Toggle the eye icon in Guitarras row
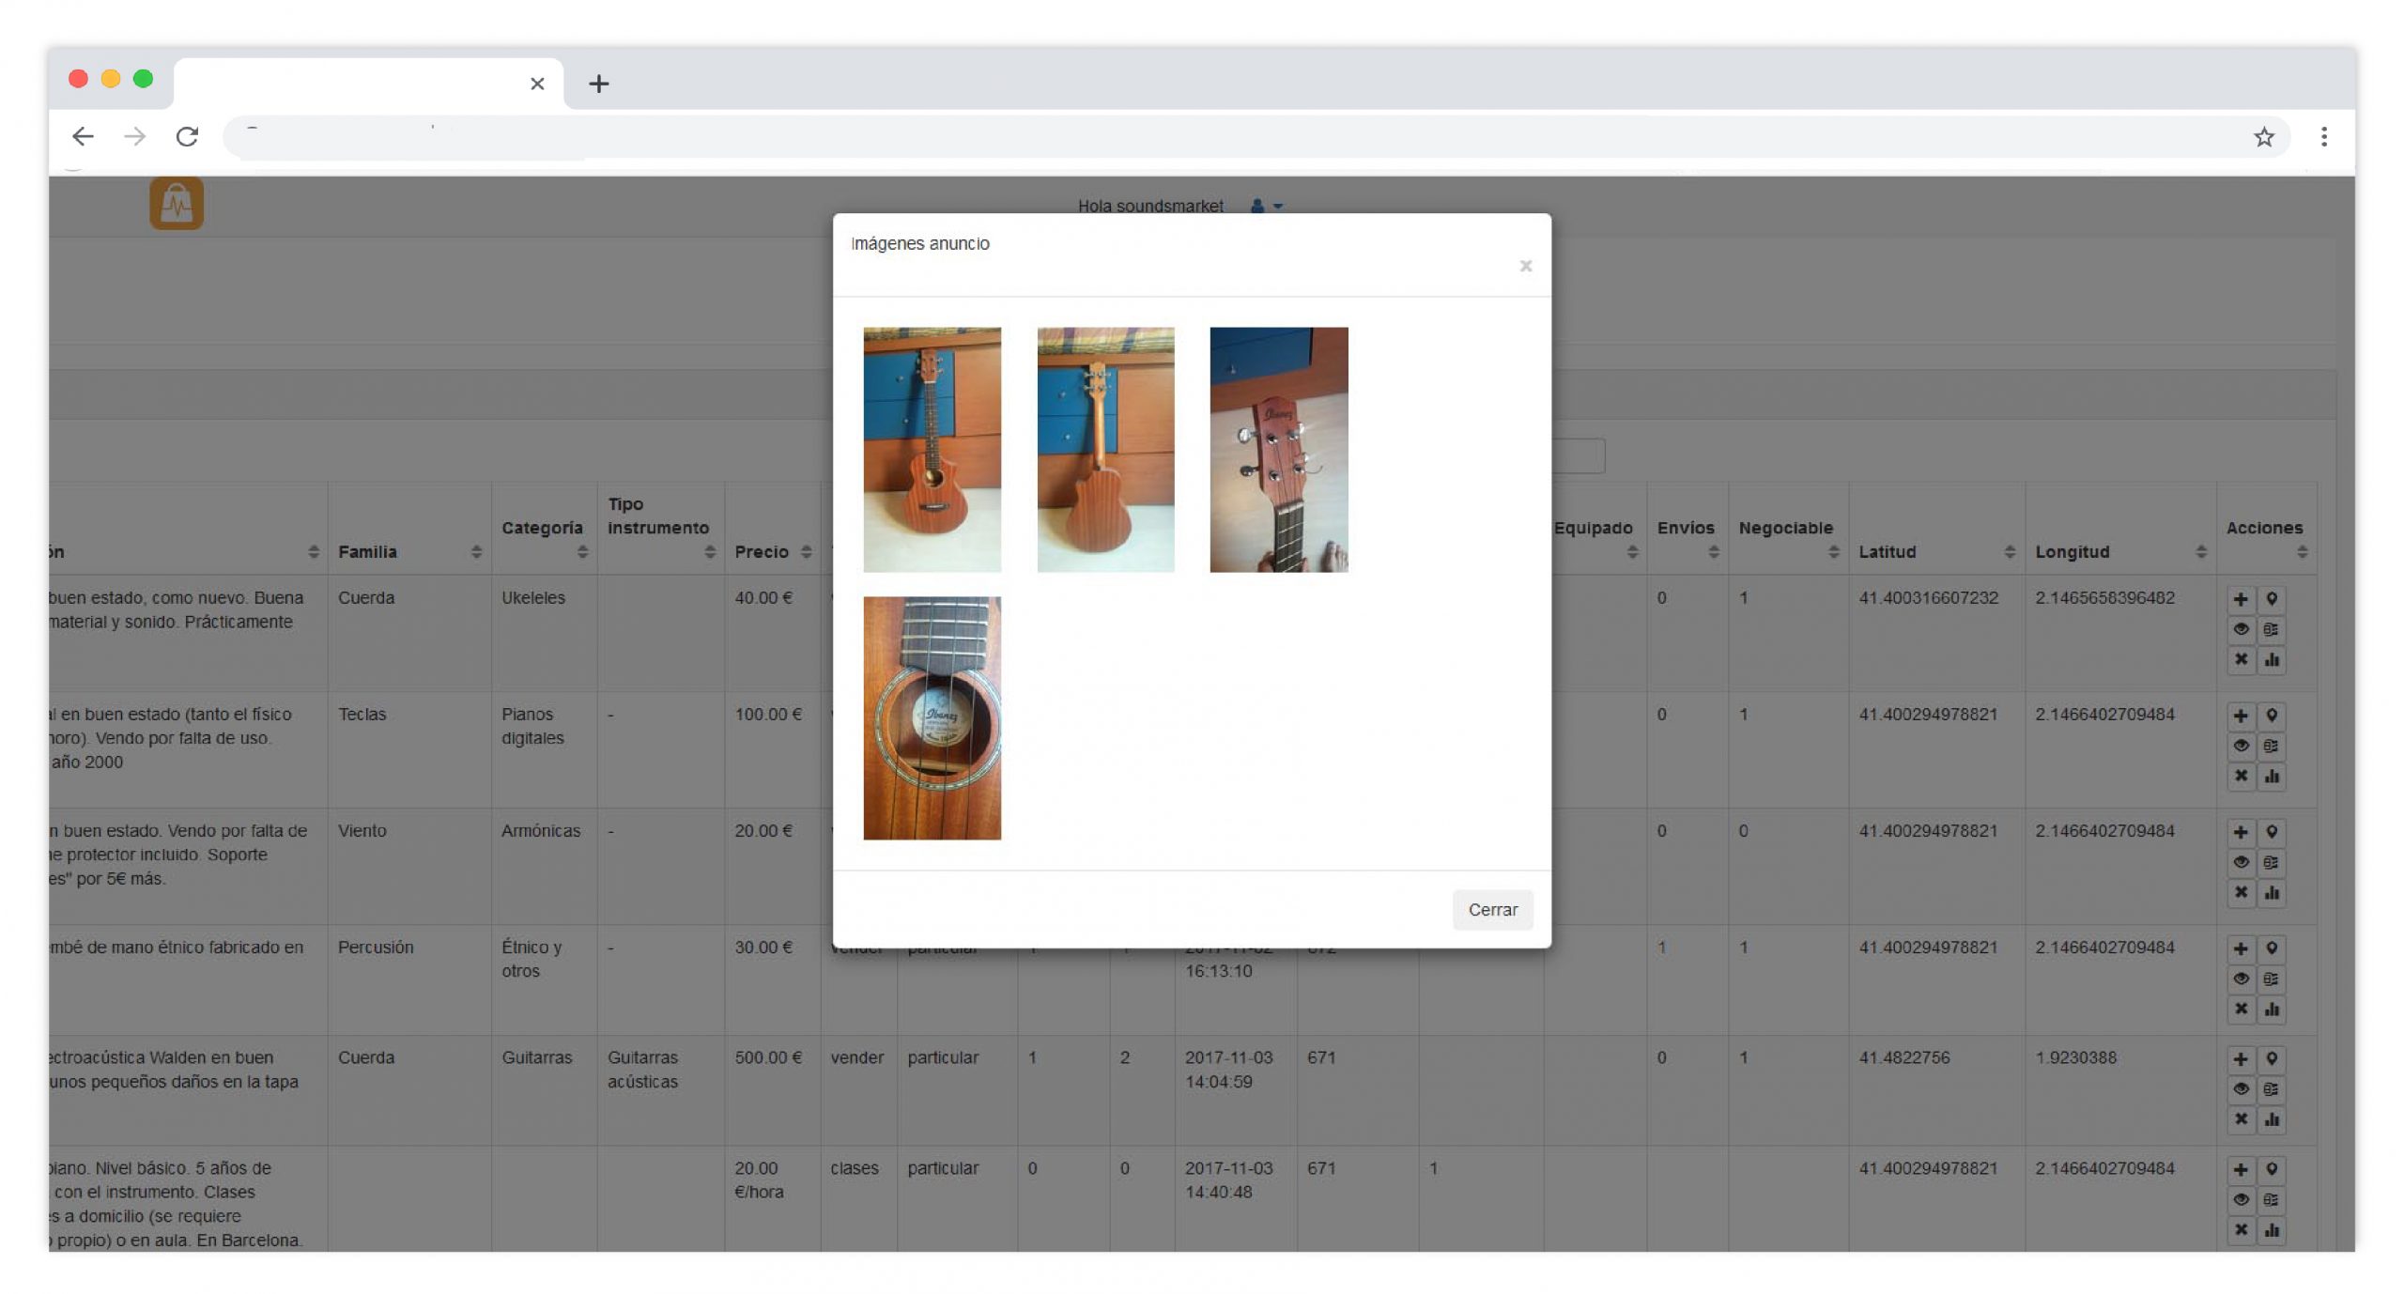Image resolution: width=2404 pixels, height=1294 pixels. click(x=2240, y=1088)
